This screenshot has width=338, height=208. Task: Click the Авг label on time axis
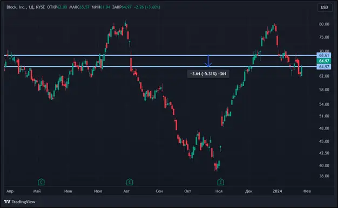point(126,191)
